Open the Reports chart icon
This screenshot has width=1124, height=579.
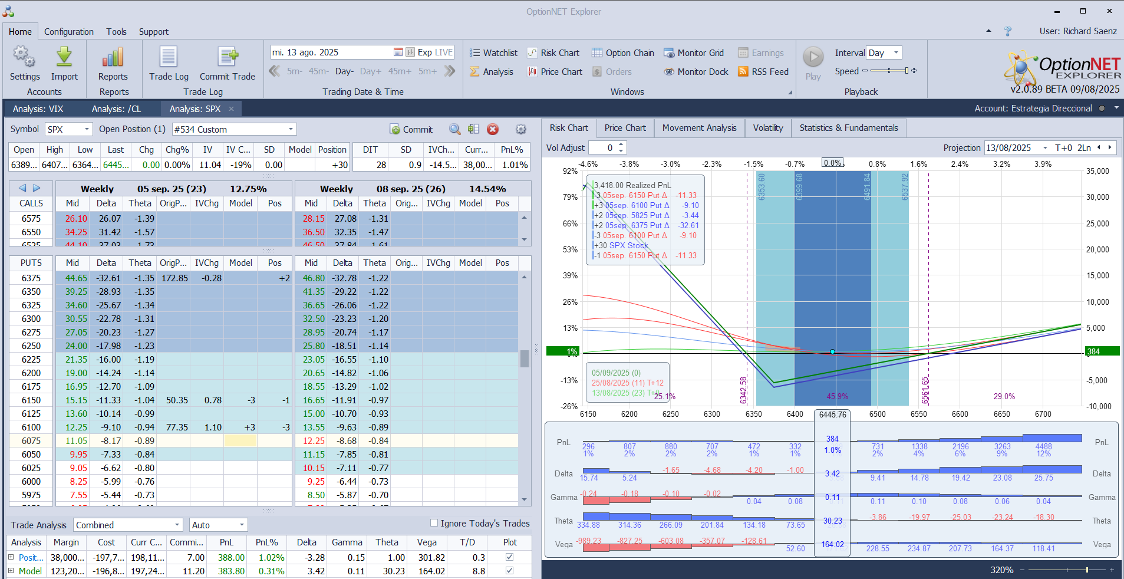click(x=113, y=58)
